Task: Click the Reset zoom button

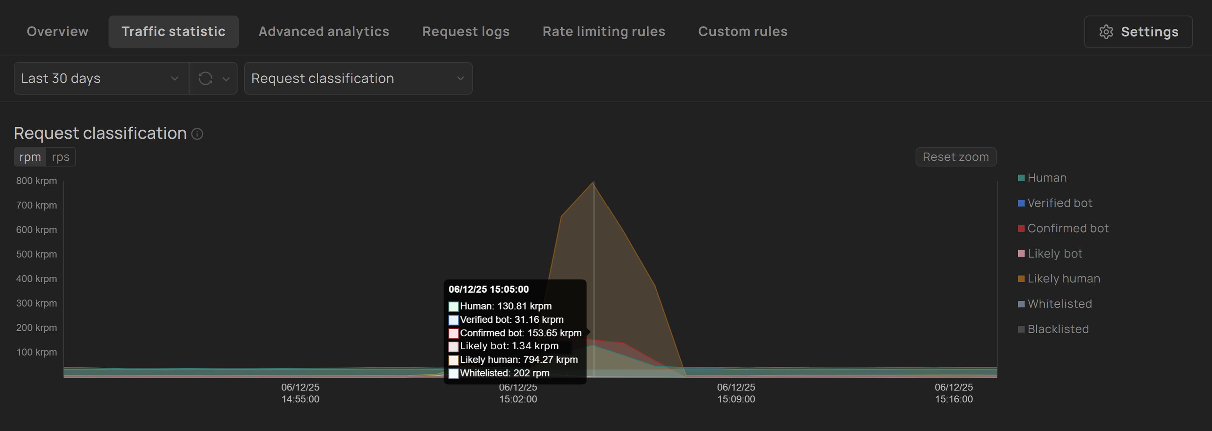Action: (956, 157)
